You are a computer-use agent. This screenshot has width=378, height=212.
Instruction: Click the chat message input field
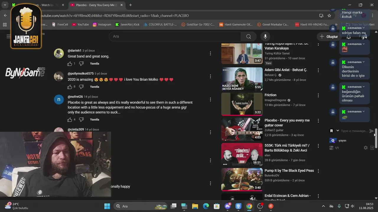[x=354, y=131]
